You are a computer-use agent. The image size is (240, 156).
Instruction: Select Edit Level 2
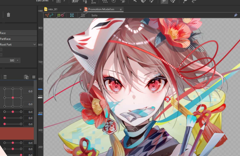pyautogui.click(x=58, y=1)
